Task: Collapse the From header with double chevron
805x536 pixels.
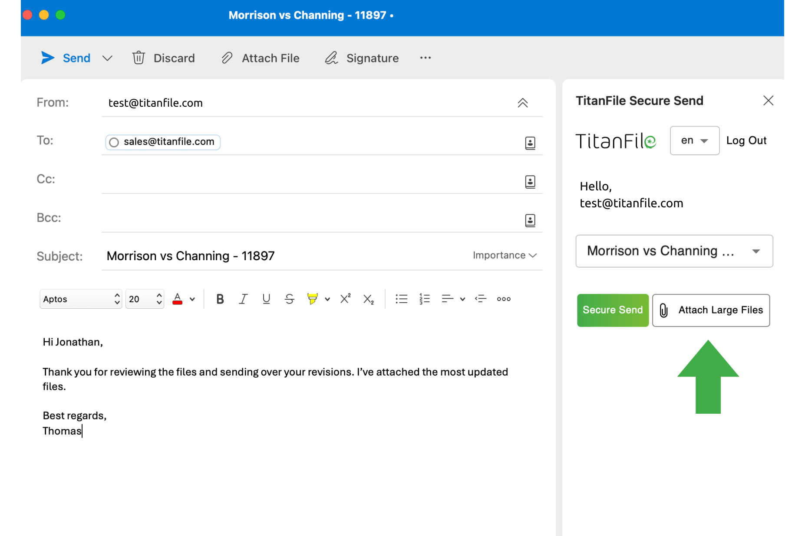Action: pos(523,103)
